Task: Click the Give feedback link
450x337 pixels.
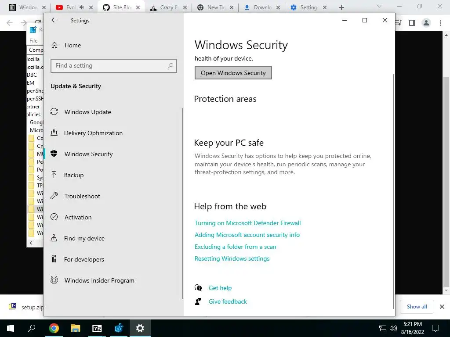Action: [228, 301]
